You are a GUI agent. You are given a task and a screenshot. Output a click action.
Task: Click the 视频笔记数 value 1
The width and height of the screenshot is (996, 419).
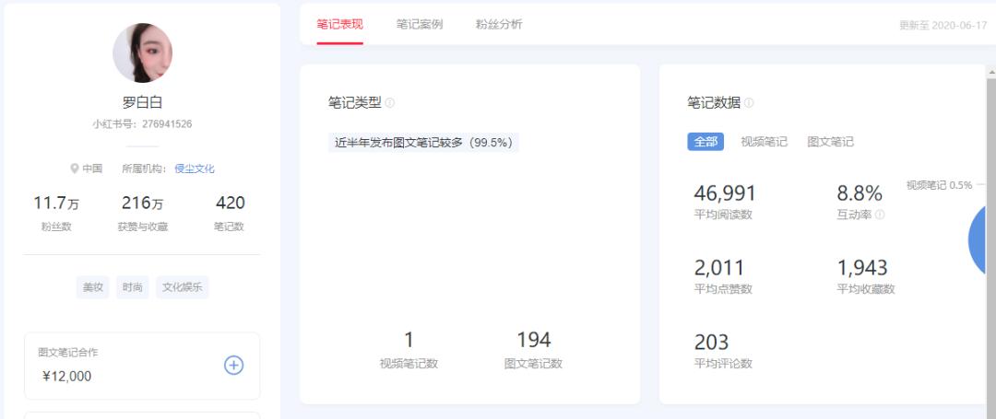pos(409,341)
